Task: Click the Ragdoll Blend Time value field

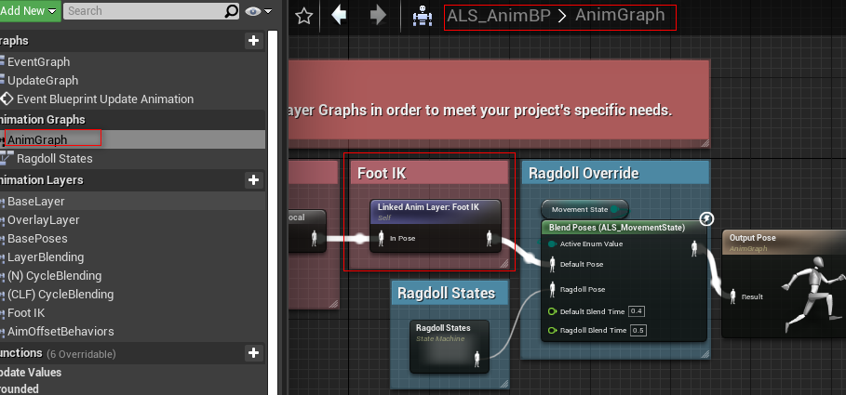Action: tap(637, 330)
